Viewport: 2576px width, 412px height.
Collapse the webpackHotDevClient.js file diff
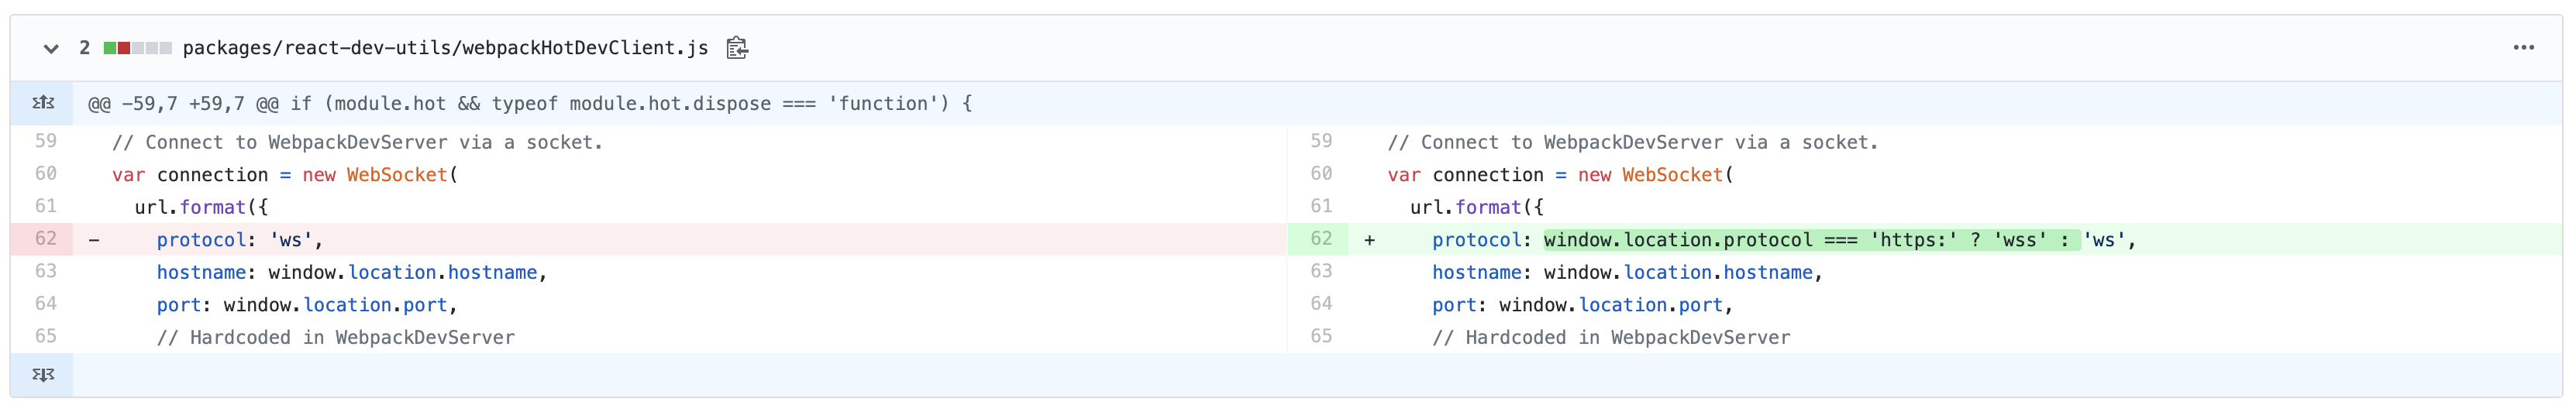pos(51,48)
